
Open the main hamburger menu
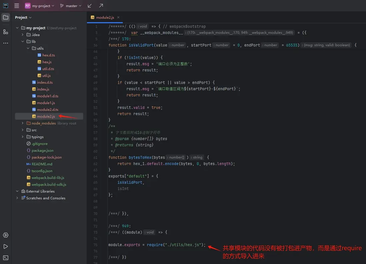(17, 6)
